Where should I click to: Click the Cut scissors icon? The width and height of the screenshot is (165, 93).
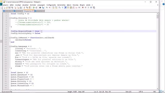point(24,7)
